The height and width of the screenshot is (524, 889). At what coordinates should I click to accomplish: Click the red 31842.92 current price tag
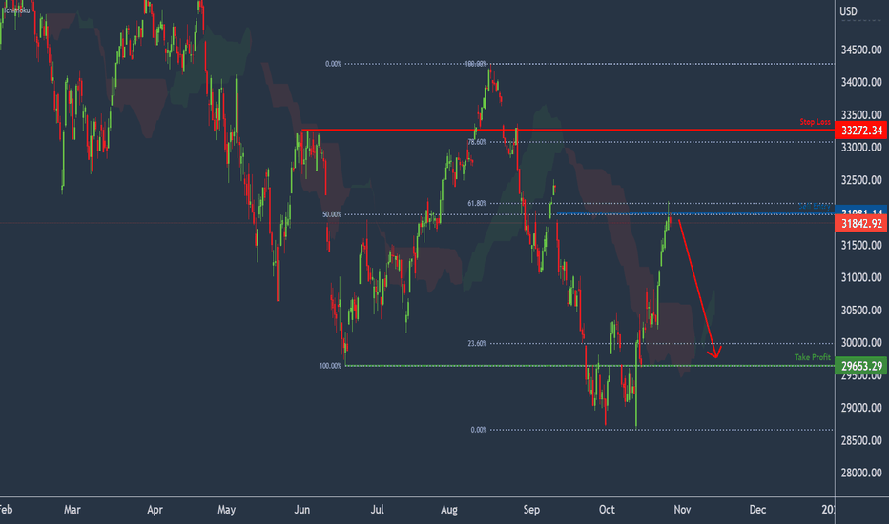tap(861, 223)
